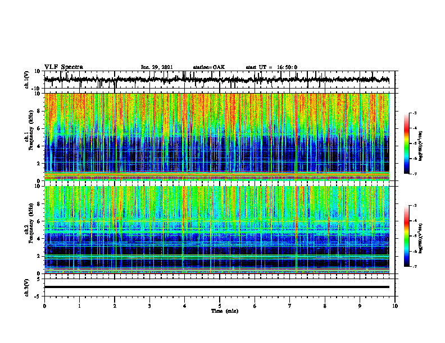Click the "ch.3(V)" axis label
Screen dimensions: 445x343
27,288
